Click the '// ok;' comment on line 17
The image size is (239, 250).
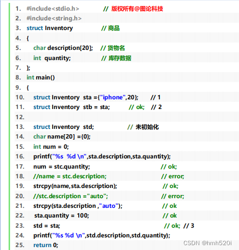(x=169, y=167)
